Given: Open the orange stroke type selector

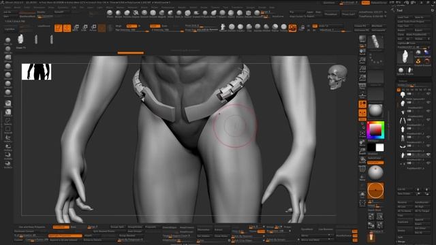Looking at the screenshot, I should coord(375,191).
